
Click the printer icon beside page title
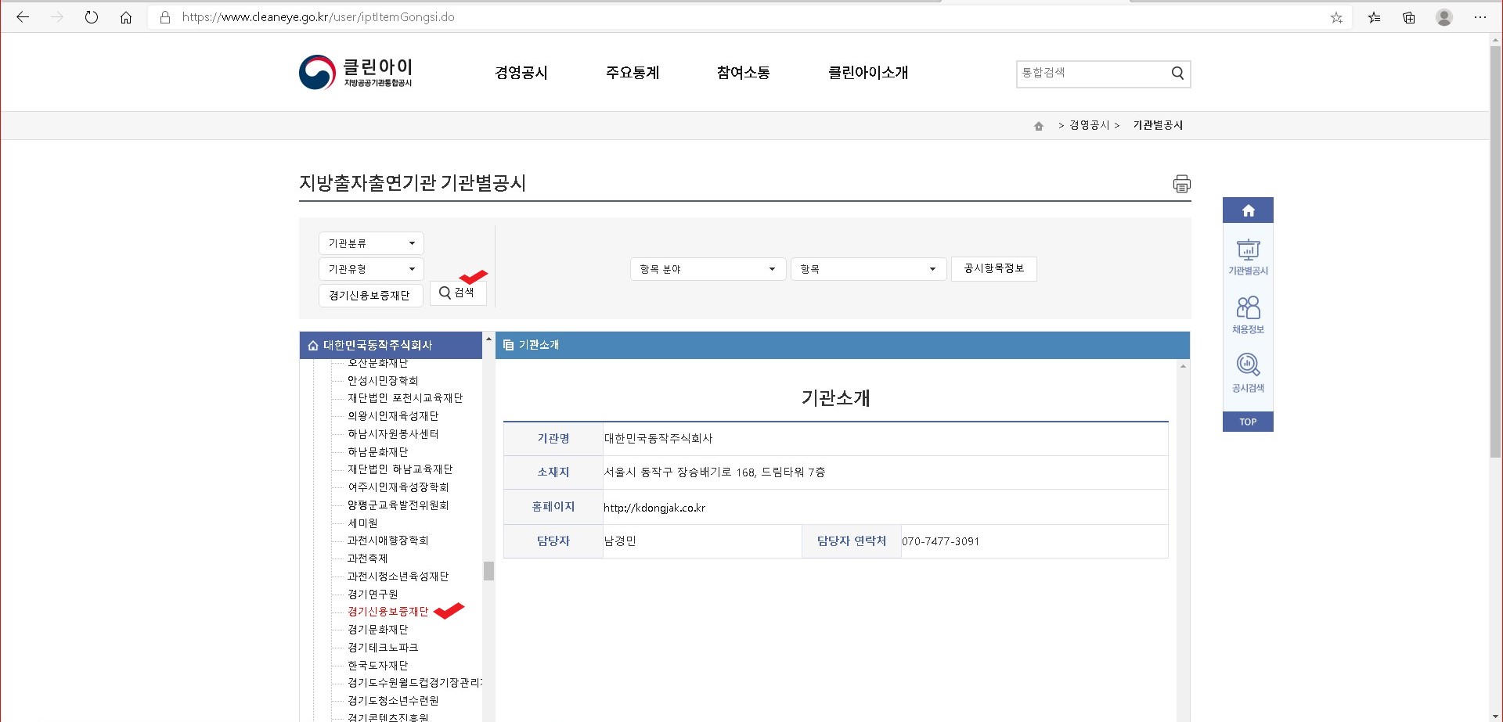pyautogui.click(x=1181, y=184)
